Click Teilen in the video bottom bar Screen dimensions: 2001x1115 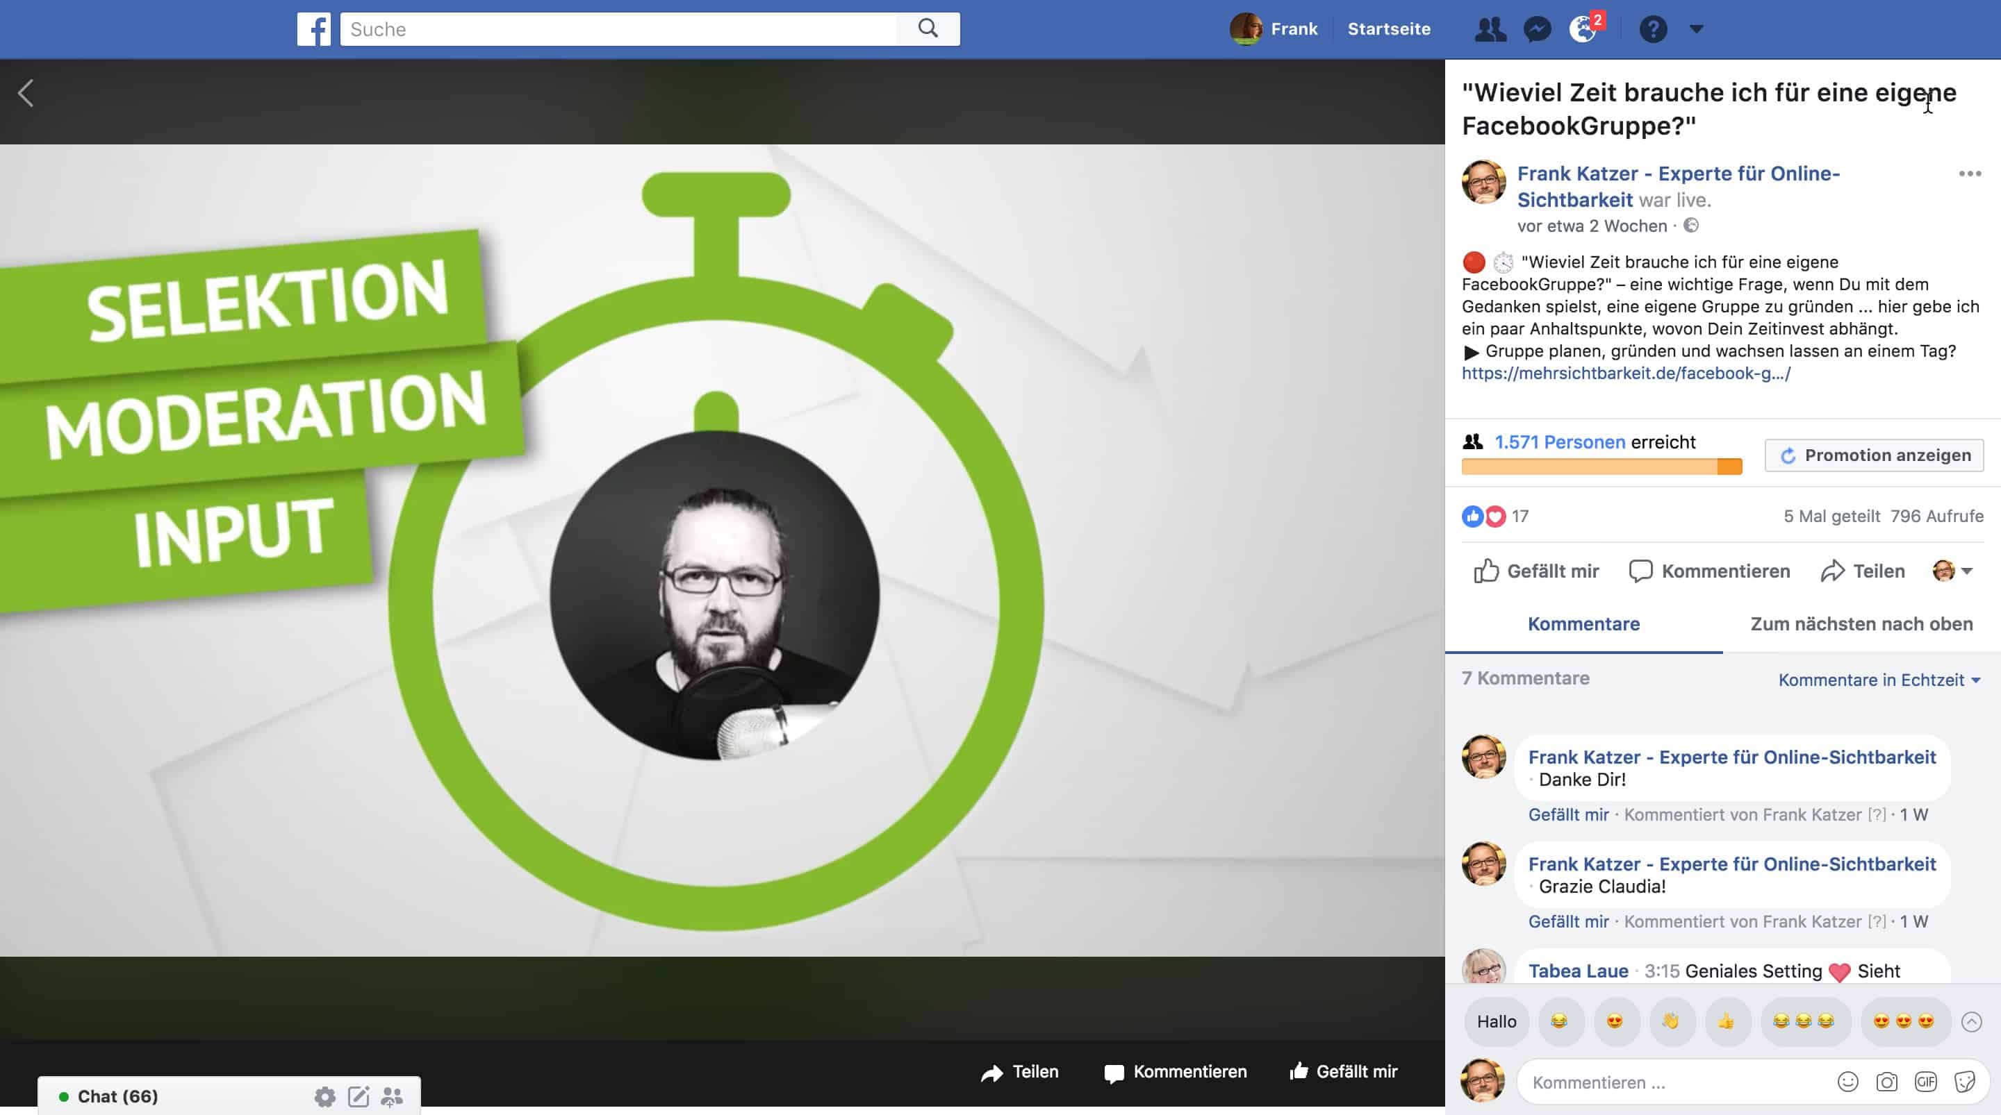pyautogui.click(x=1019, y=1072)
